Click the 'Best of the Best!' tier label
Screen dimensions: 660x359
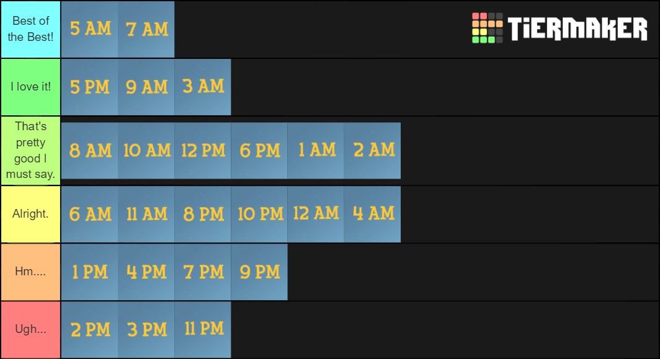(x=31, y=29)
